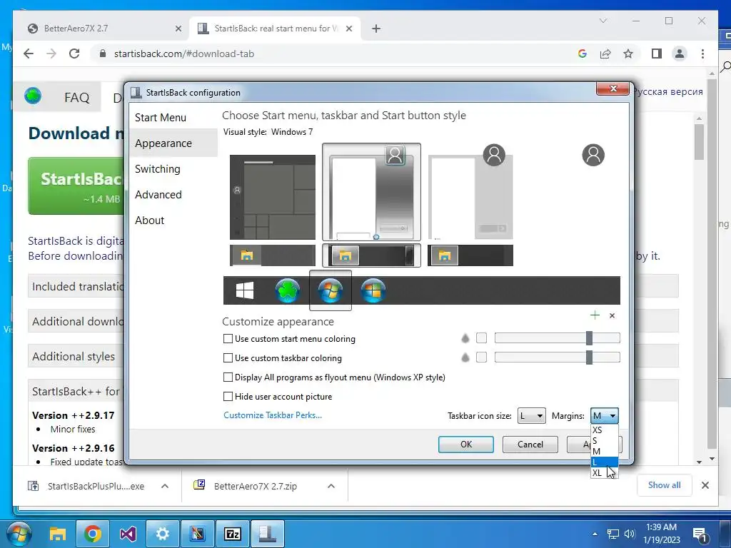Select the Windows 10 dark start menu style
Image resolution: width=731 pixels, height=548 pixels.
273,197
